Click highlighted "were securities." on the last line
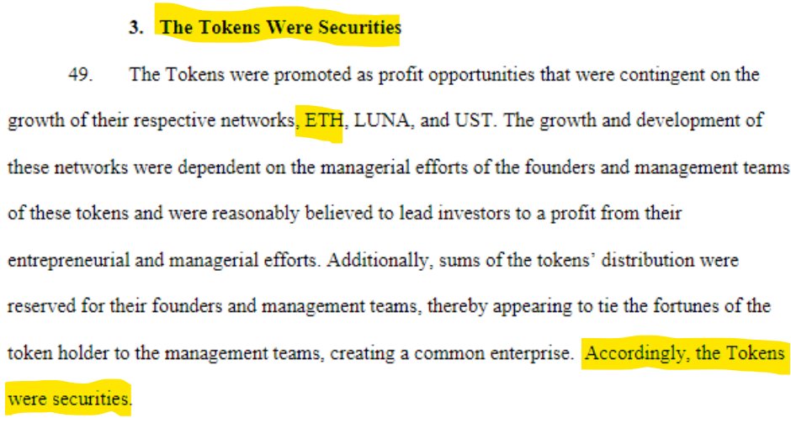The image size is (791, 434). (69, 399)
